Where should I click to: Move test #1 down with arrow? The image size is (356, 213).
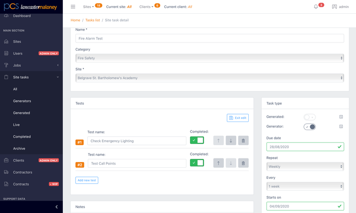click(x=231, y=141)
